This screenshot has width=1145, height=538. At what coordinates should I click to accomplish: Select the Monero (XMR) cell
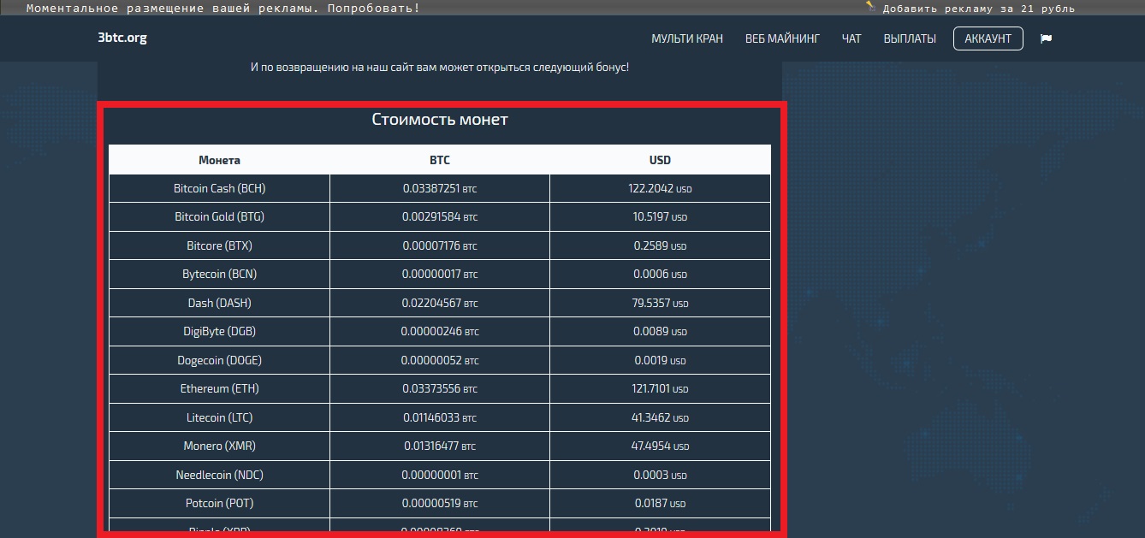coord(219,446)
